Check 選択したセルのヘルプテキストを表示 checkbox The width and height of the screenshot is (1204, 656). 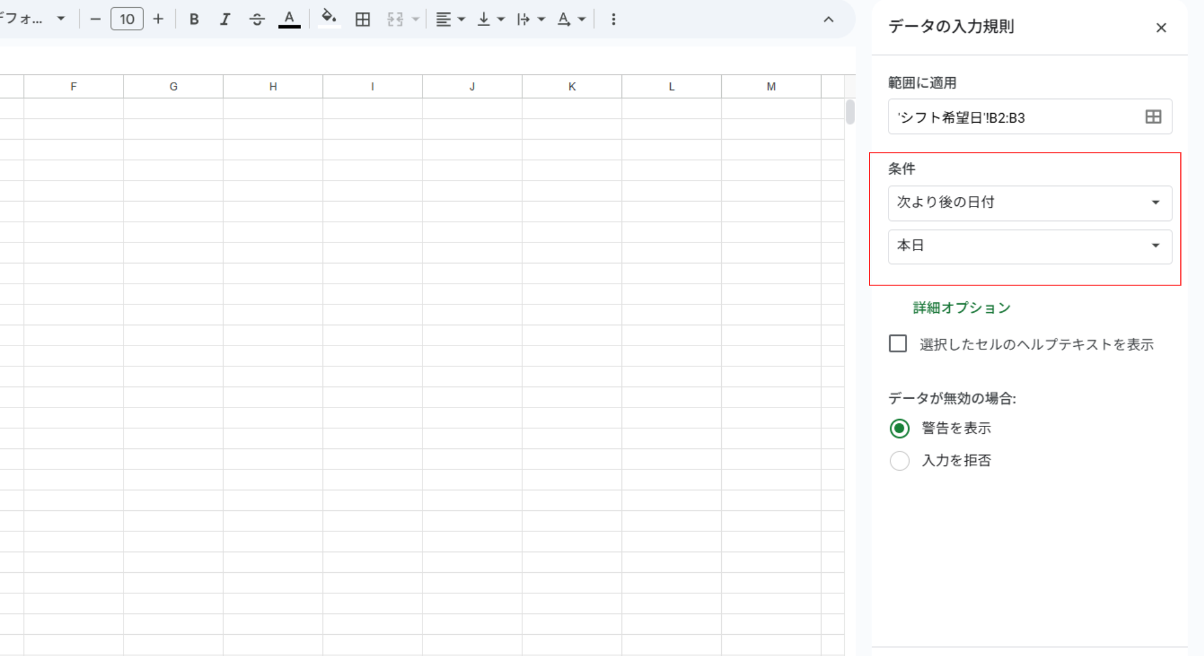[898, 344]
